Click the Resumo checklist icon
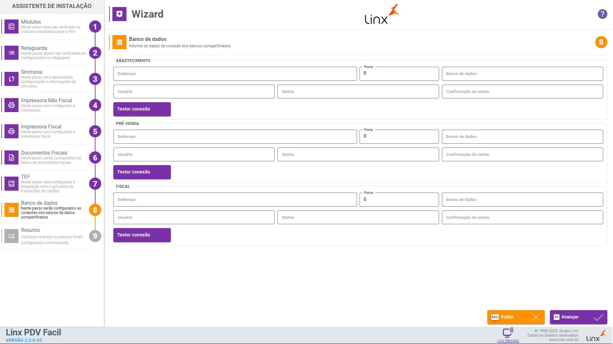The width and height of the screenshot is (613, 344). click(x=11, y=236)
